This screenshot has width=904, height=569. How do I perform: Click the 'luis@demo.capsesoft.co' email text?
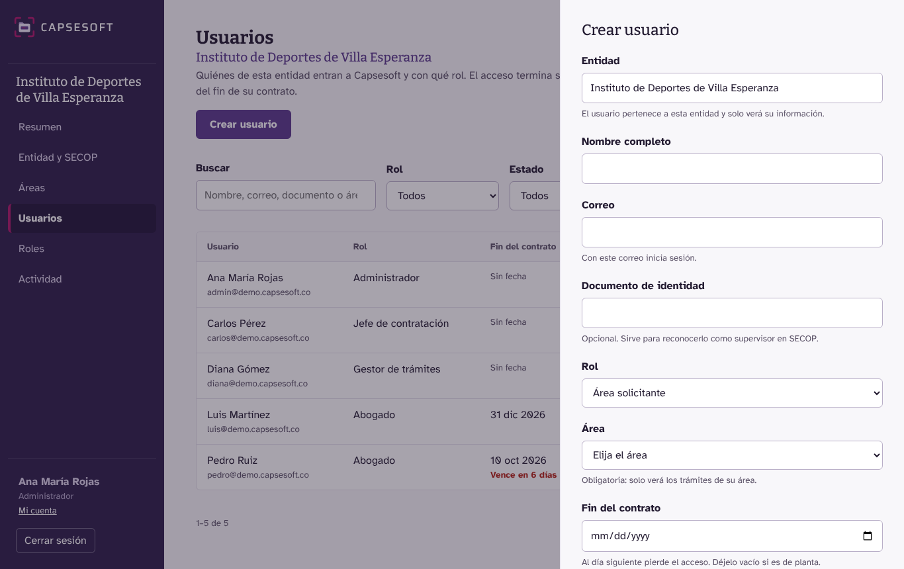point(253,429)
